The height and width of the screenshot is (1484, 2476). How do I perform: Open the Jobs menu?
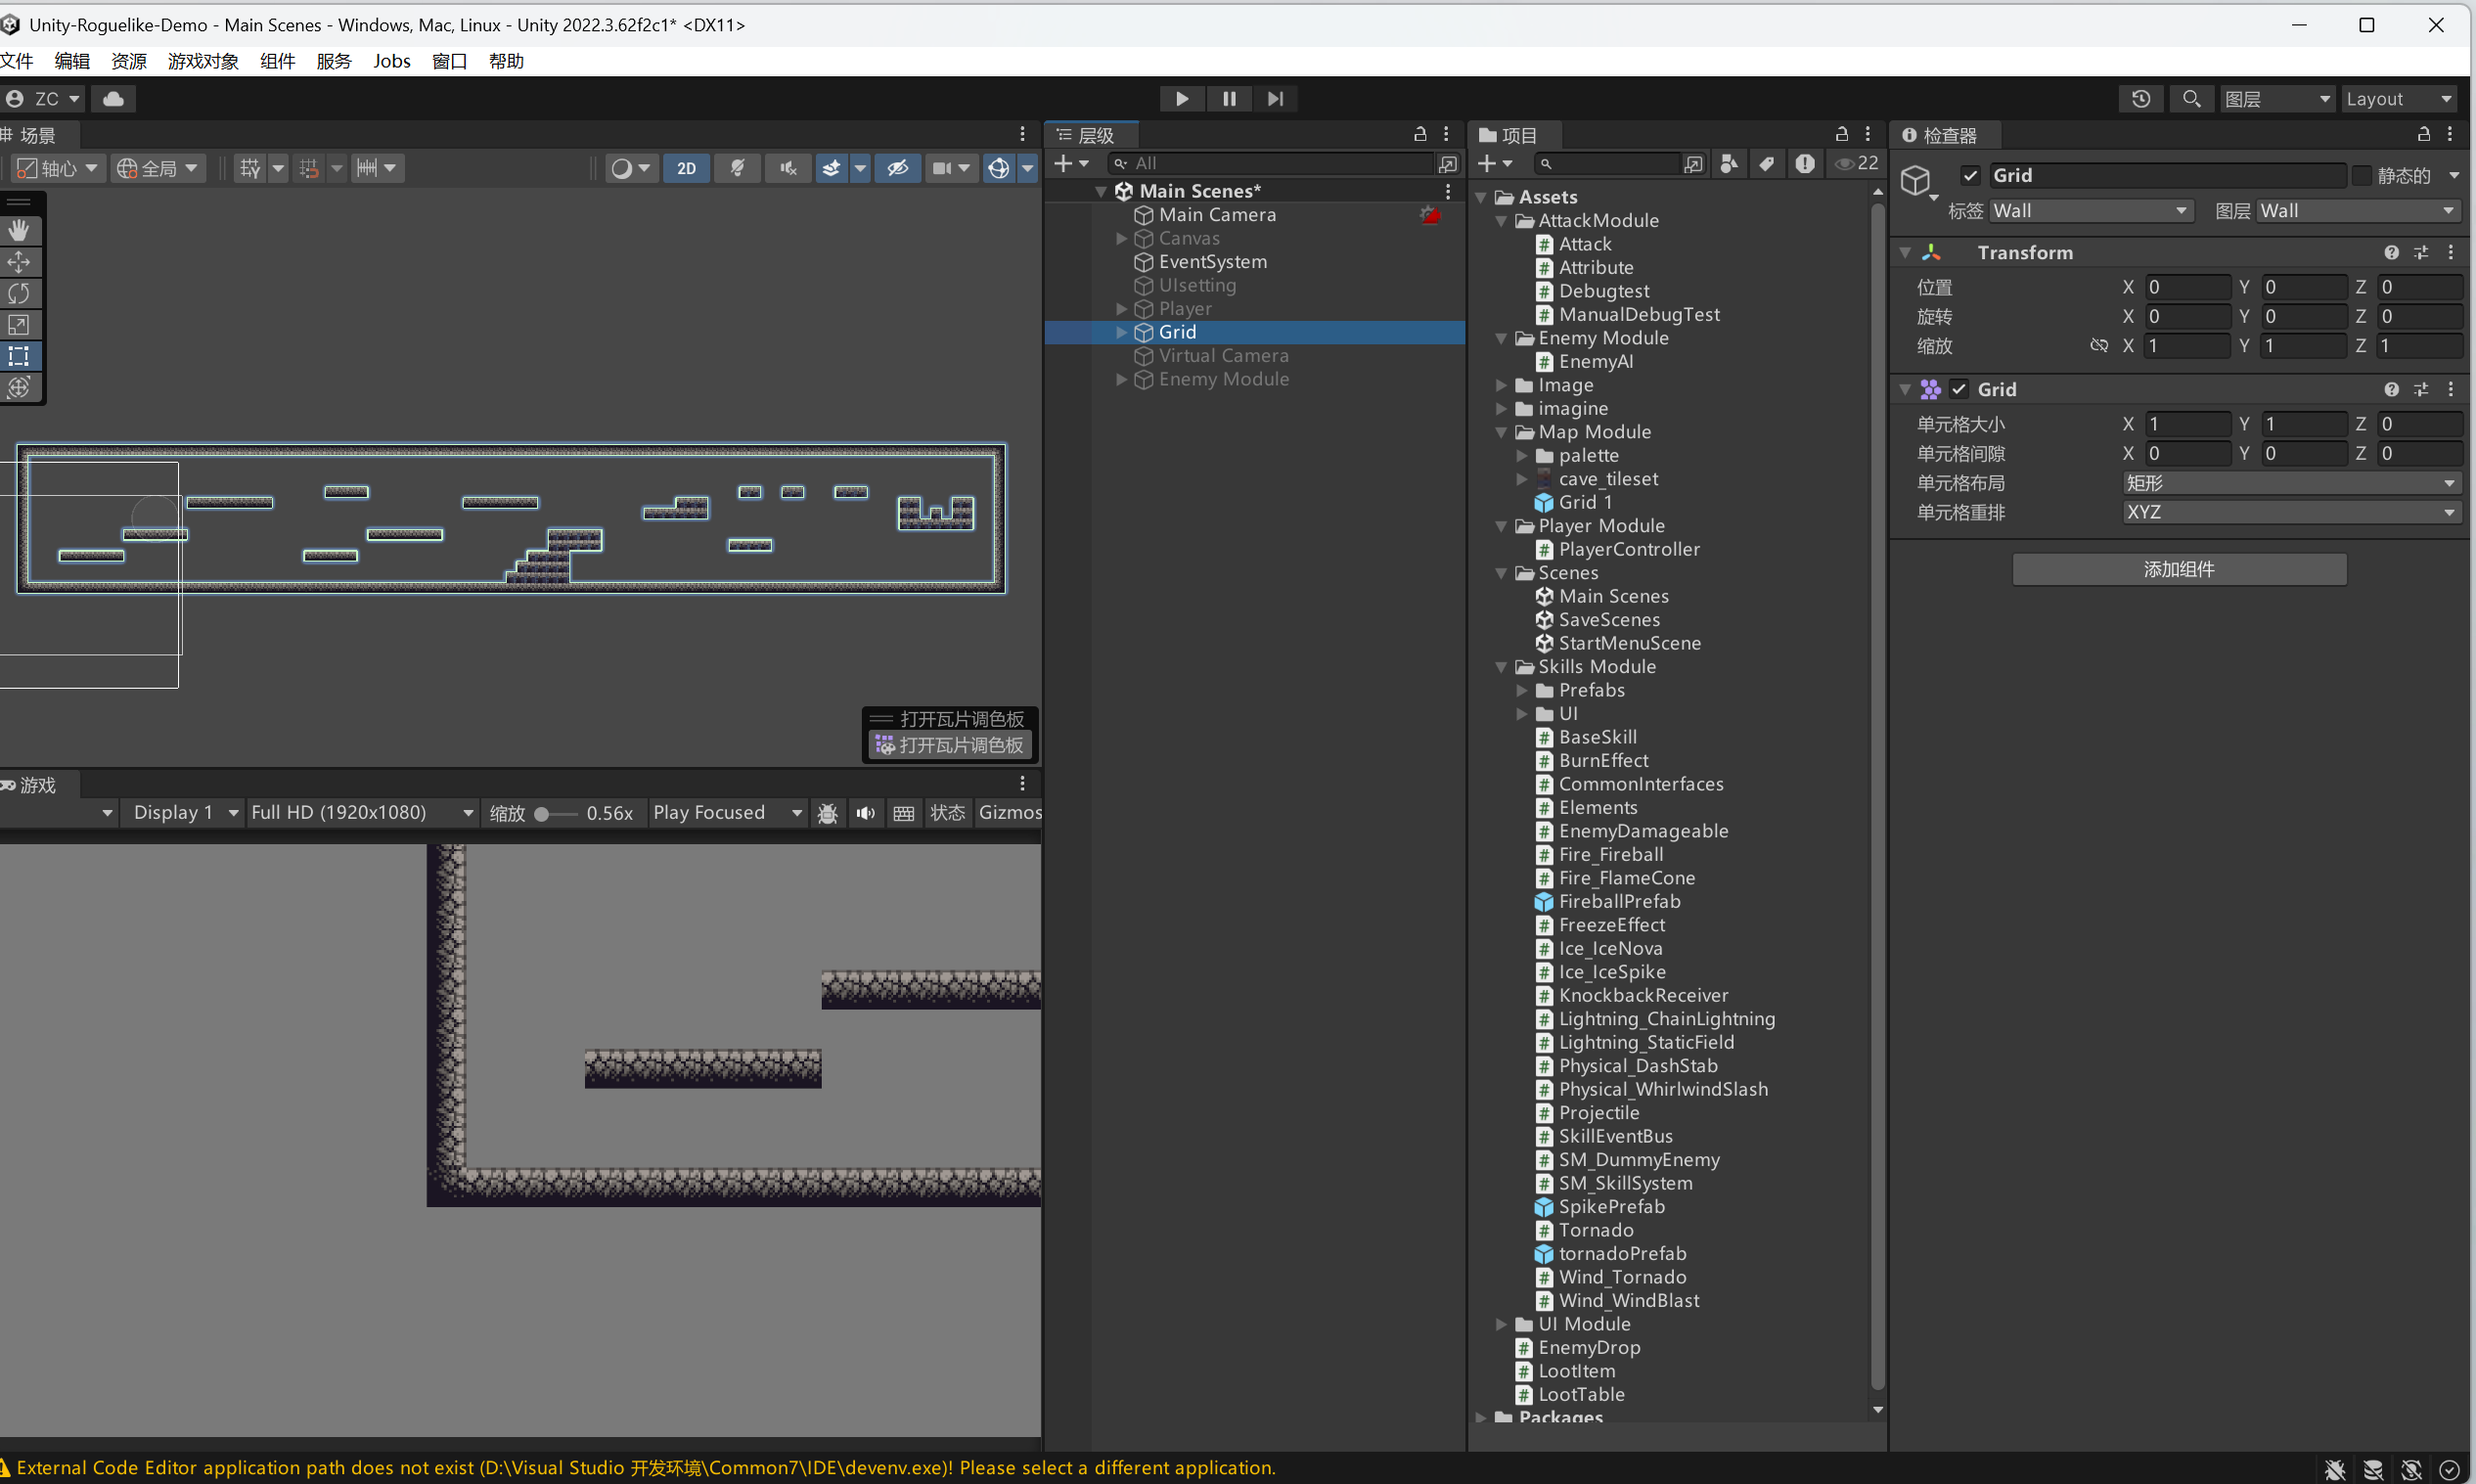click(391, 61)
